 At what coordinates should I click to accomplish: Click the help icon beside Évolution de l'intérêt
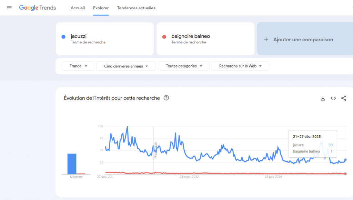point(166,98)
